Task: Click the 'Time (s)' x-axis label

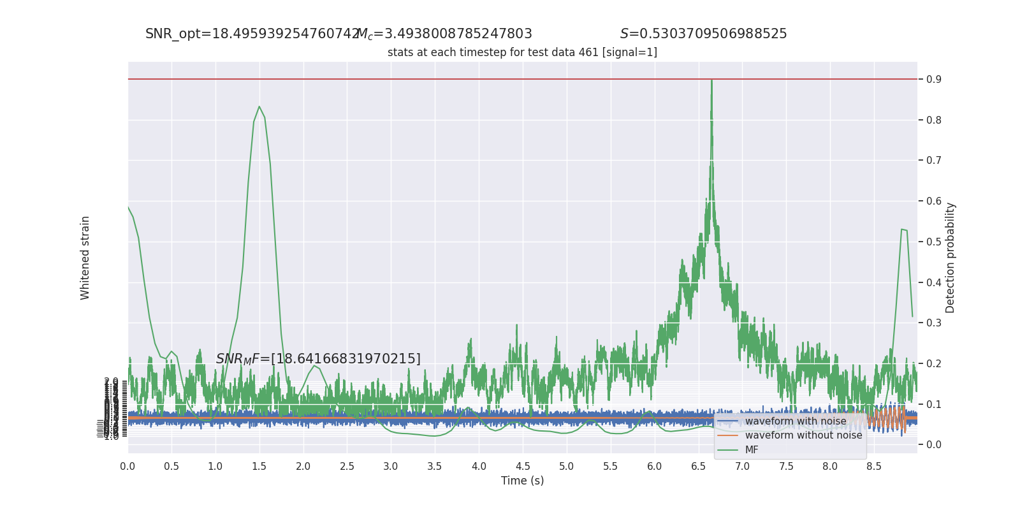Action: pos(523,481)
